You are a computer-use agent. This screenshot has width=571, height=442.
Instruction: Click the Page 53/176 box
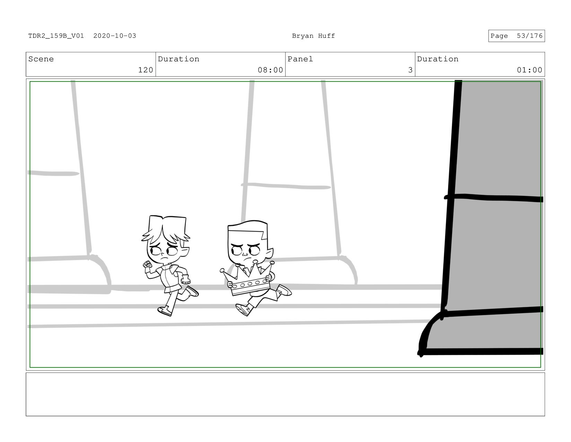click(x=516, y=36)
